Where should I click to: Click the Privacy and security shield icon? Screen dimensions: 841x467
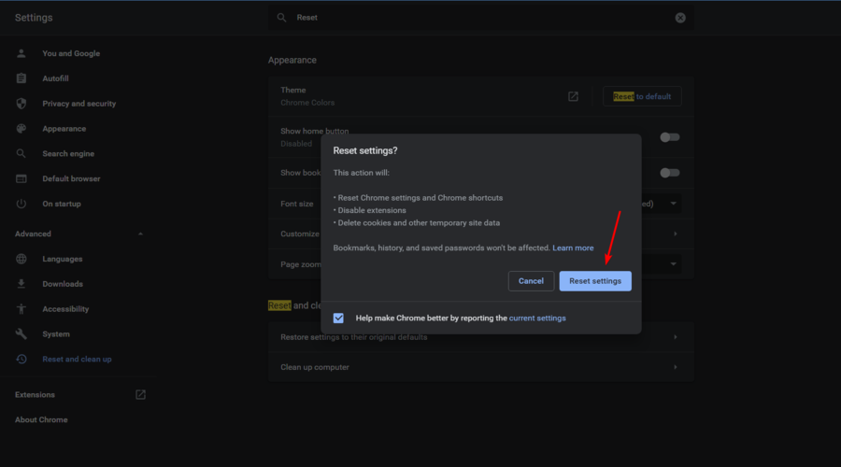click(x=21, y=104)
